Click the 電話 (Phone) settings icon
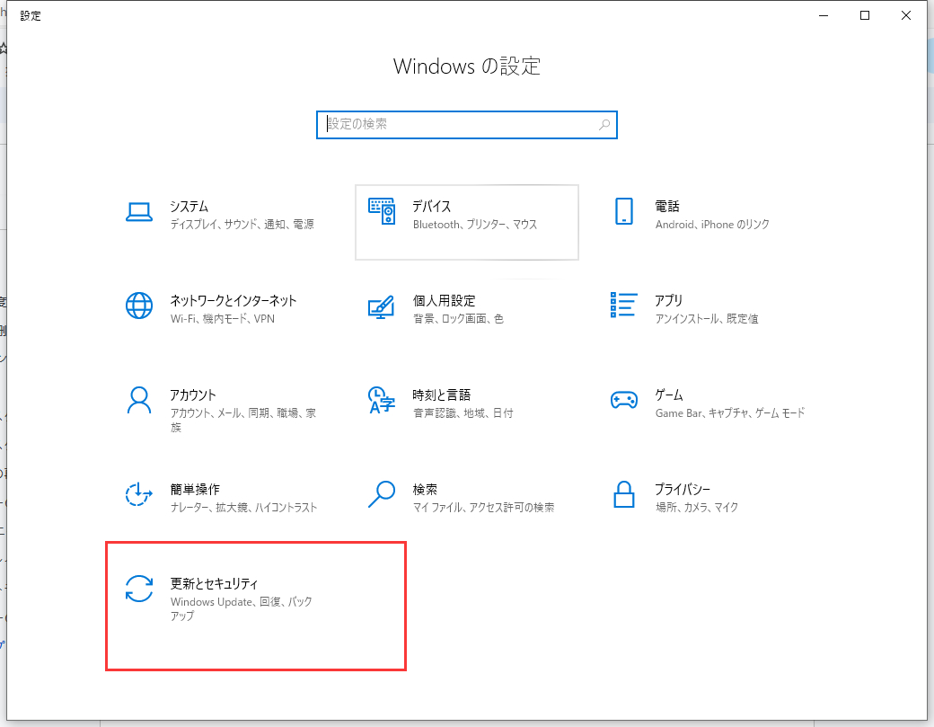This screenshot has height=727, width=934. [624, 210]
